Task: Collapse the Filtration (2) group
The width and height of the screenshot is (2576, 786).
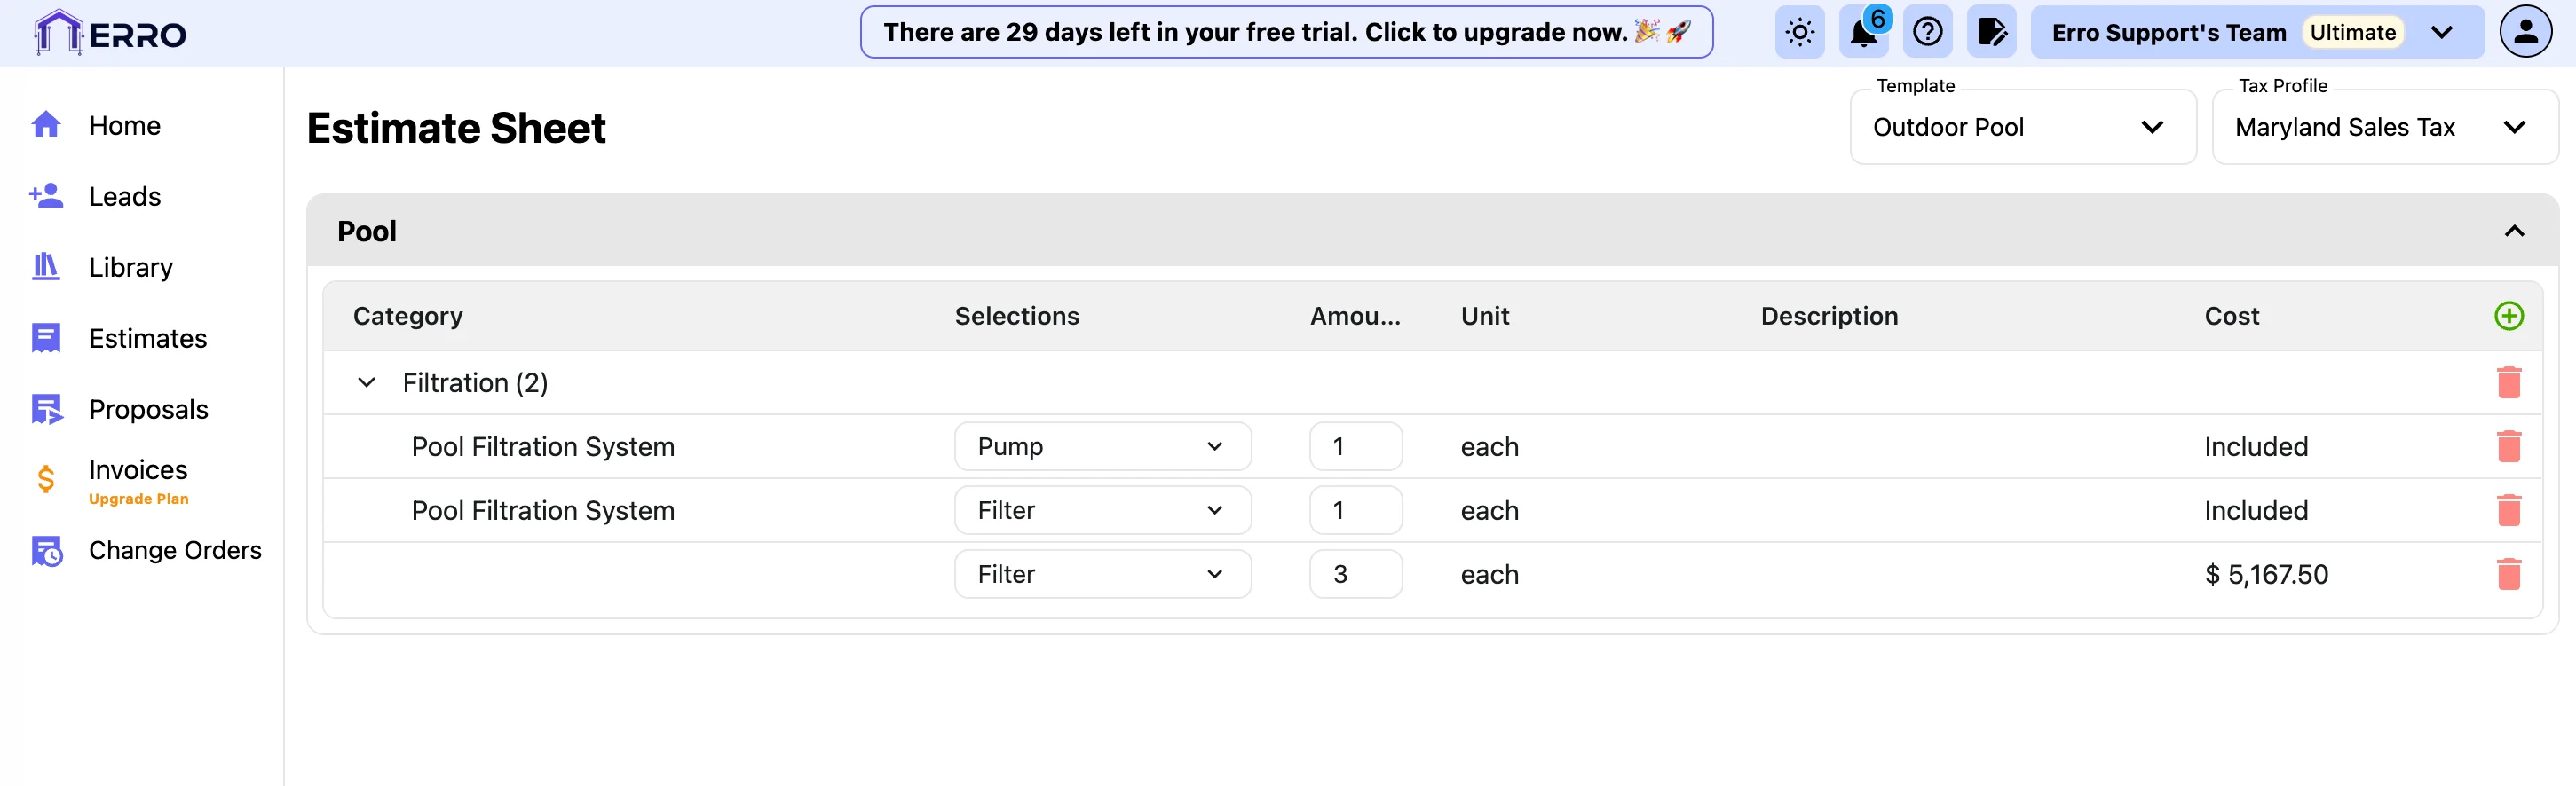Action: pyautogui.click(x=367, y=383)
